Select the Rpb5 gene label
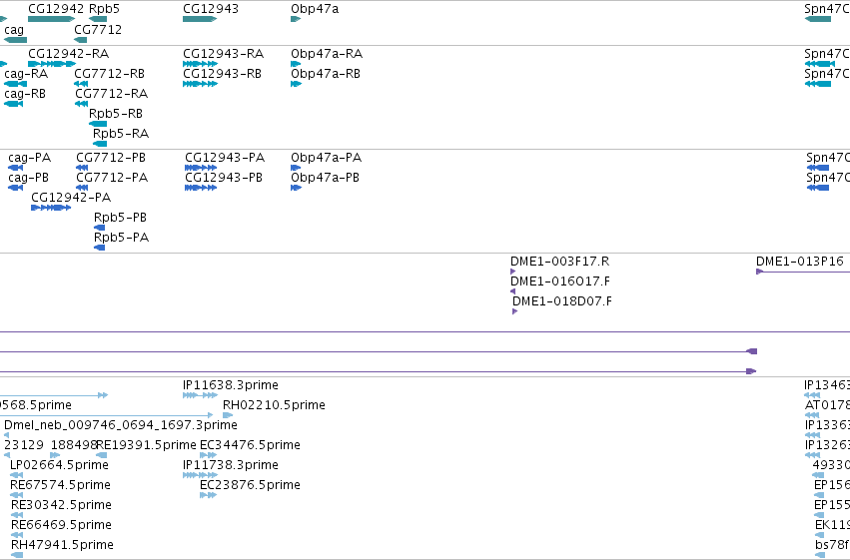This screenshot has height=560, width=850. (x=104, y=9)
